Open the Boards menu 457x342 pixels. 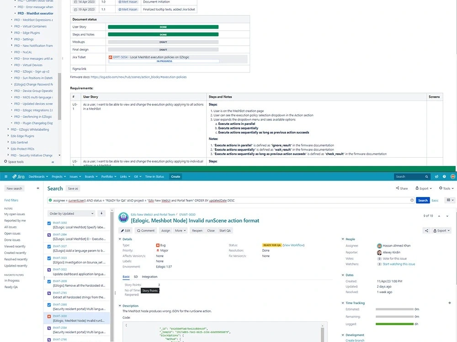[91, 176]
